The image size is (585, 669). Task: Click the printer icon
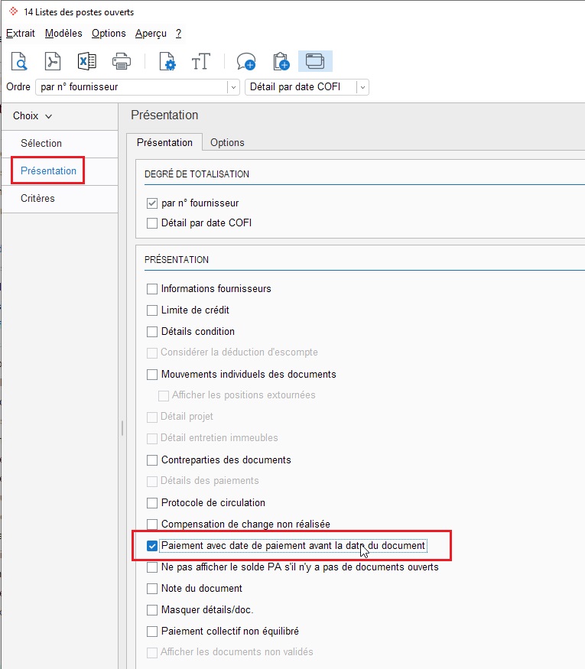121,61
